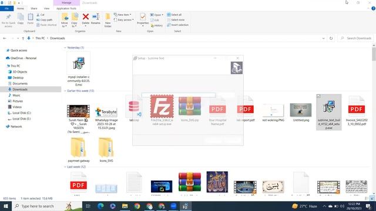
Task: Click This PC in the address breadcrumb
Action: pyautogui.click(x=40, y=38)
